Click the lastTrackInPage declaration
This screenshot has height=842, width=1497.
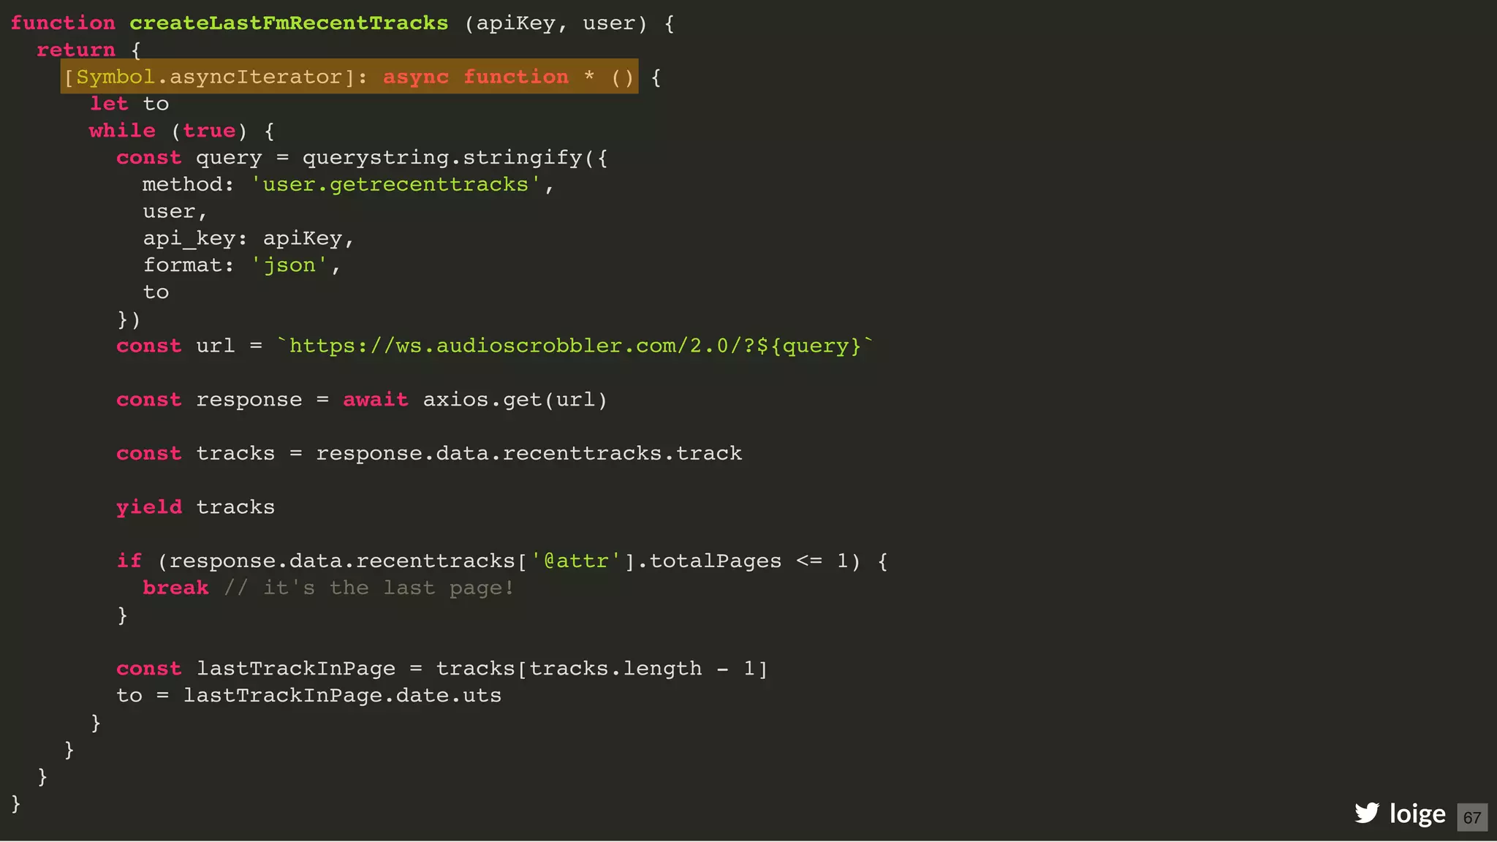coord(442,669)
